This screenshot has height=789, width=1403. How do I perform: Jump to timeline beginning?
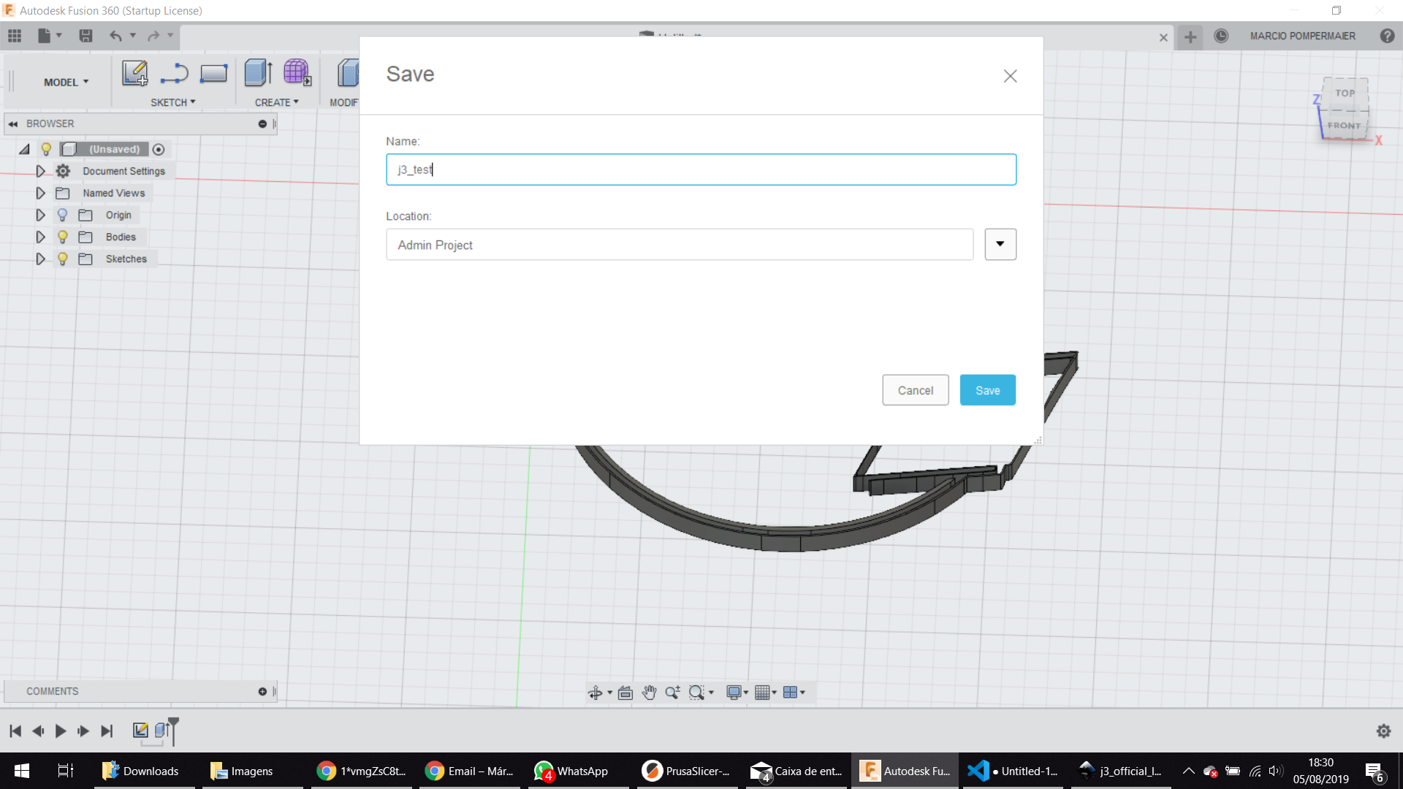[x=15, y=731]
